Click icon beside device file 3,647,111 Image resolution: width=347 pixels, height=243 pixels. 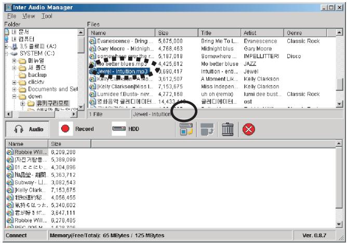10,213
